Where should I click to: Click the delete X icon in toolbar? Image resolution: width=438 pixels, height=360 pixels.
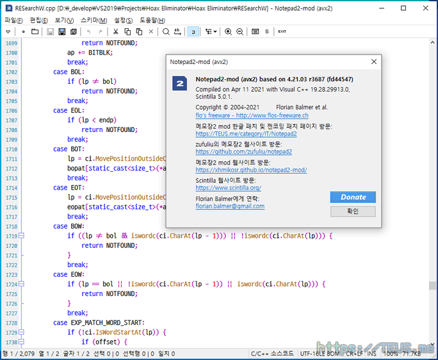(151, 31)
